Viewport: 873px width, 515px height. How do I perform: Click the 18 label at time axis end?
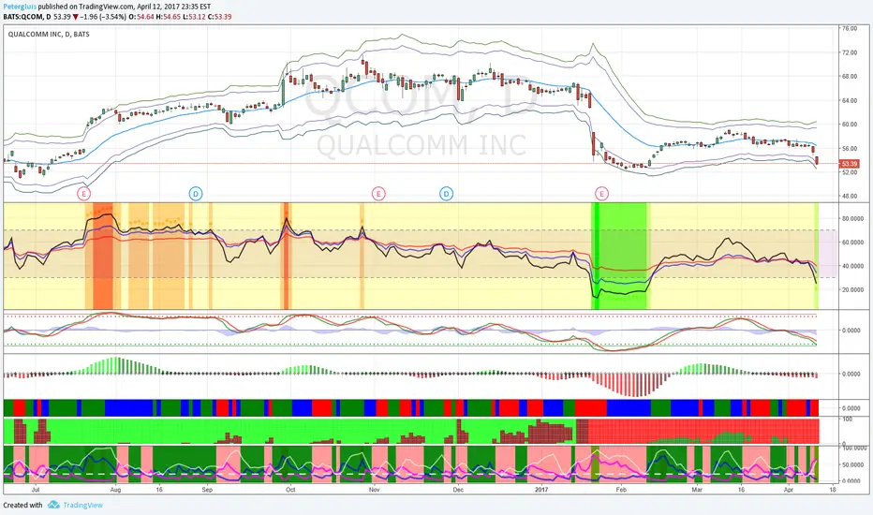(x=833, y=490)
